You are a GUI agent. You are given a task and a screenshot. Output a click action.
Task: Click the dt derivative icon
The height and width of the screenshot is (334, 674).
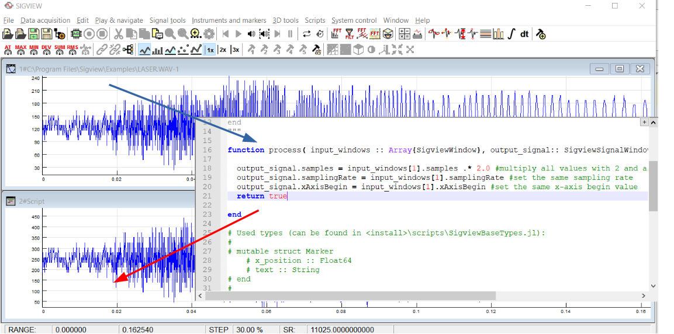click(x=524, y=34)
